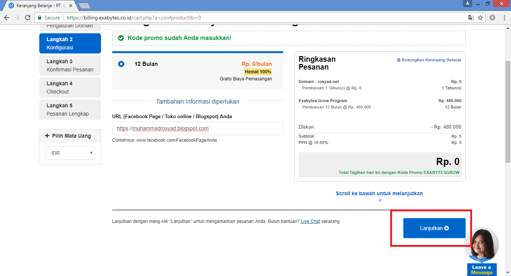Click the browser address bar URL
511x276 pixels.
coord(134,18)
